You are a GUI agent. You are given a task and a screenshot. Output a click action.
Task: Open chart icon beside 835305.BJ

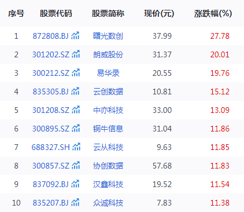(x=75, y=91)
